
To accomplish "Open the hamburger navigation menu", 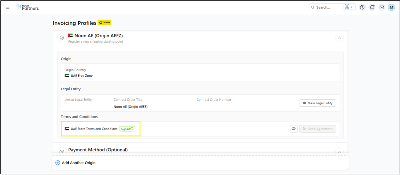I will [x=8, y=7].
